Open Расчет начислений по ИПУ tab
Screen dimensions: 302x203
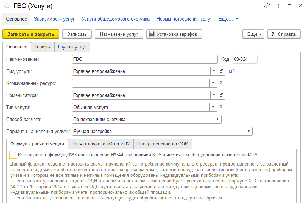click(x=101, y=144)
